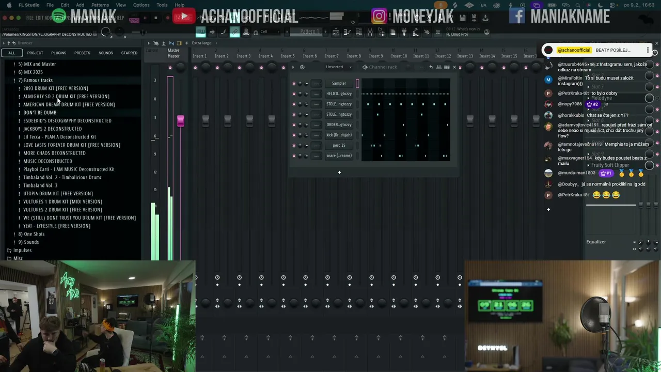
Task: Switch browser to PLUGINS tab
Action: (x=58, y=53)
